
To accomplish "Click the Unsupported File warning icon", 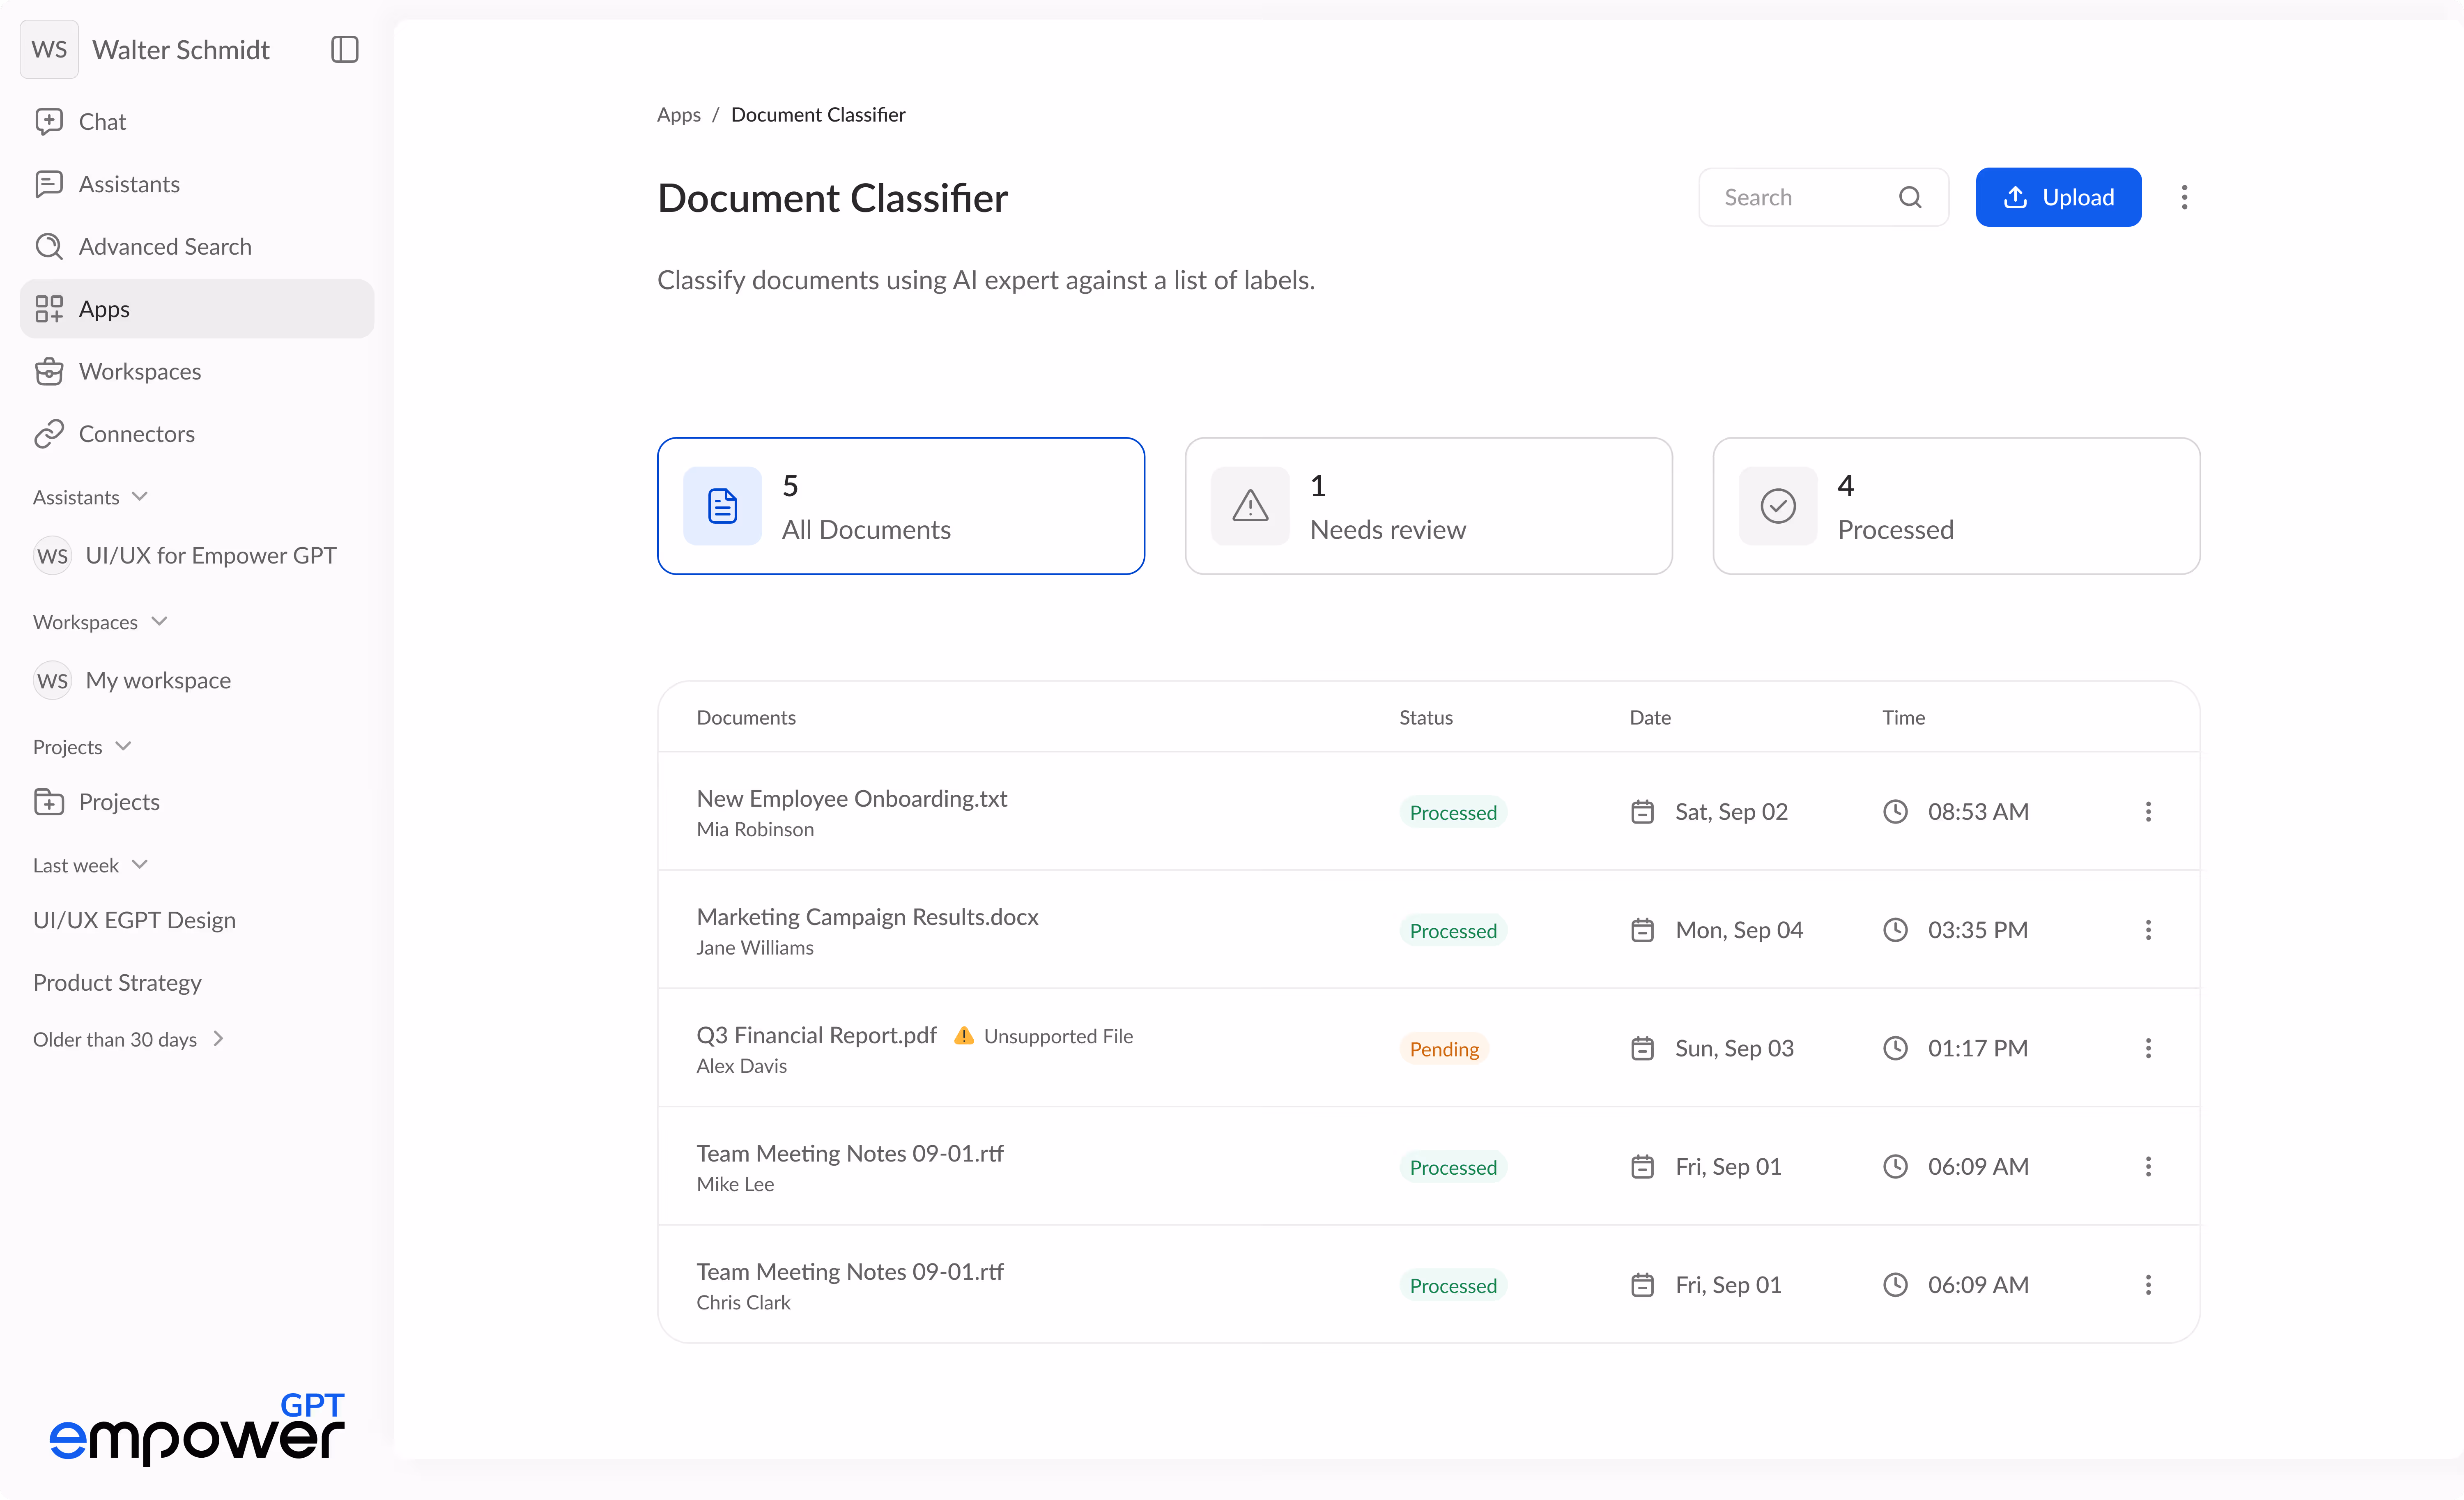I will tap(963, 1036).
